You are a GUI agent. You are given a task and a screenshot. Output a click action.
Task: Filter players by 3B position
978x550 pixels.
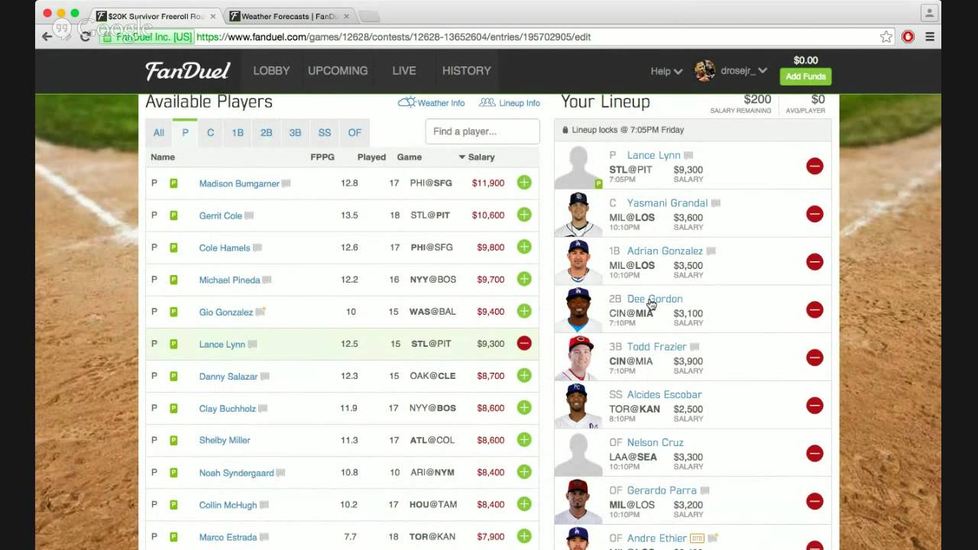coord(295,132)
